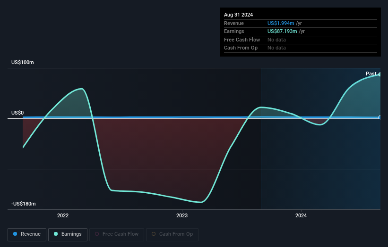
Task: Click the blue Revenue legend dot
Action: 15,234
